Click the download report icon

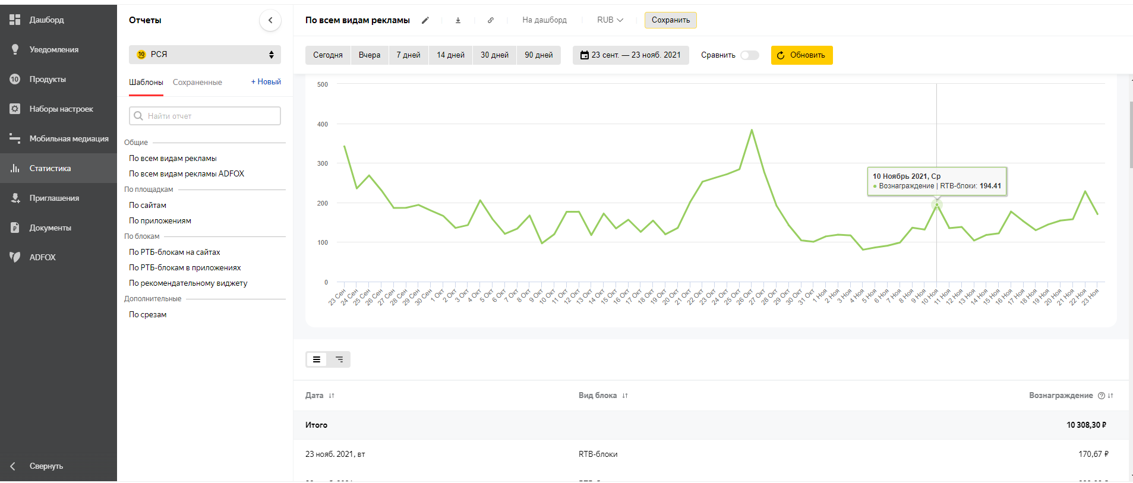click(x=458, y=20)
